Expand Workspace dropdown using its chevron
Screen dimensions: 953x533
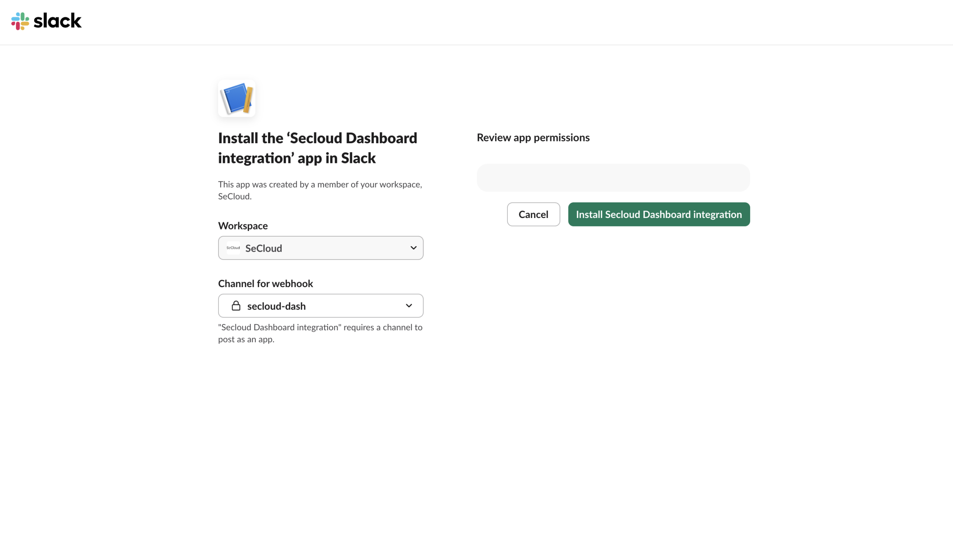(x=413, y=248)
